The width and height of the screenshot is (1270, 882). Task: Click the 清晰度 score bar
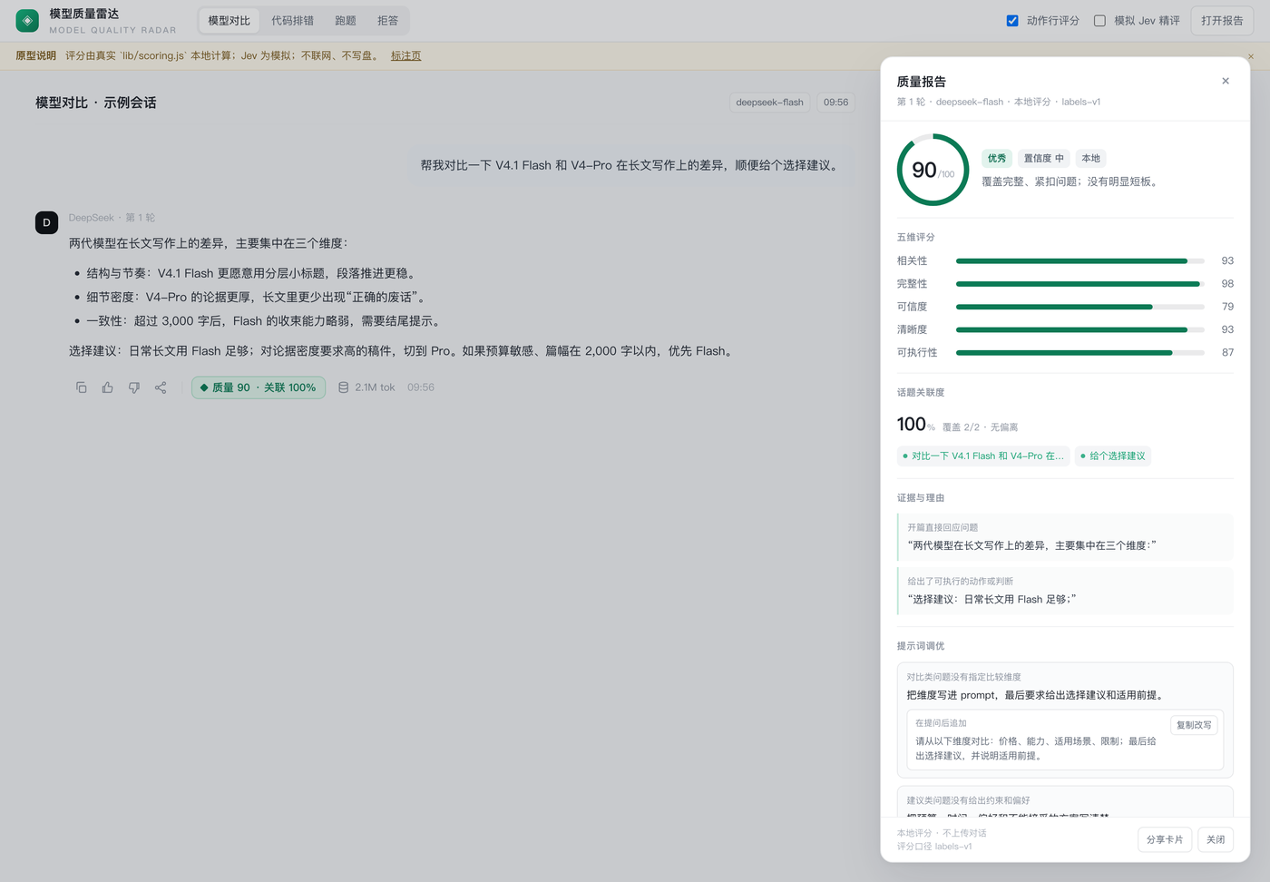1080,329
